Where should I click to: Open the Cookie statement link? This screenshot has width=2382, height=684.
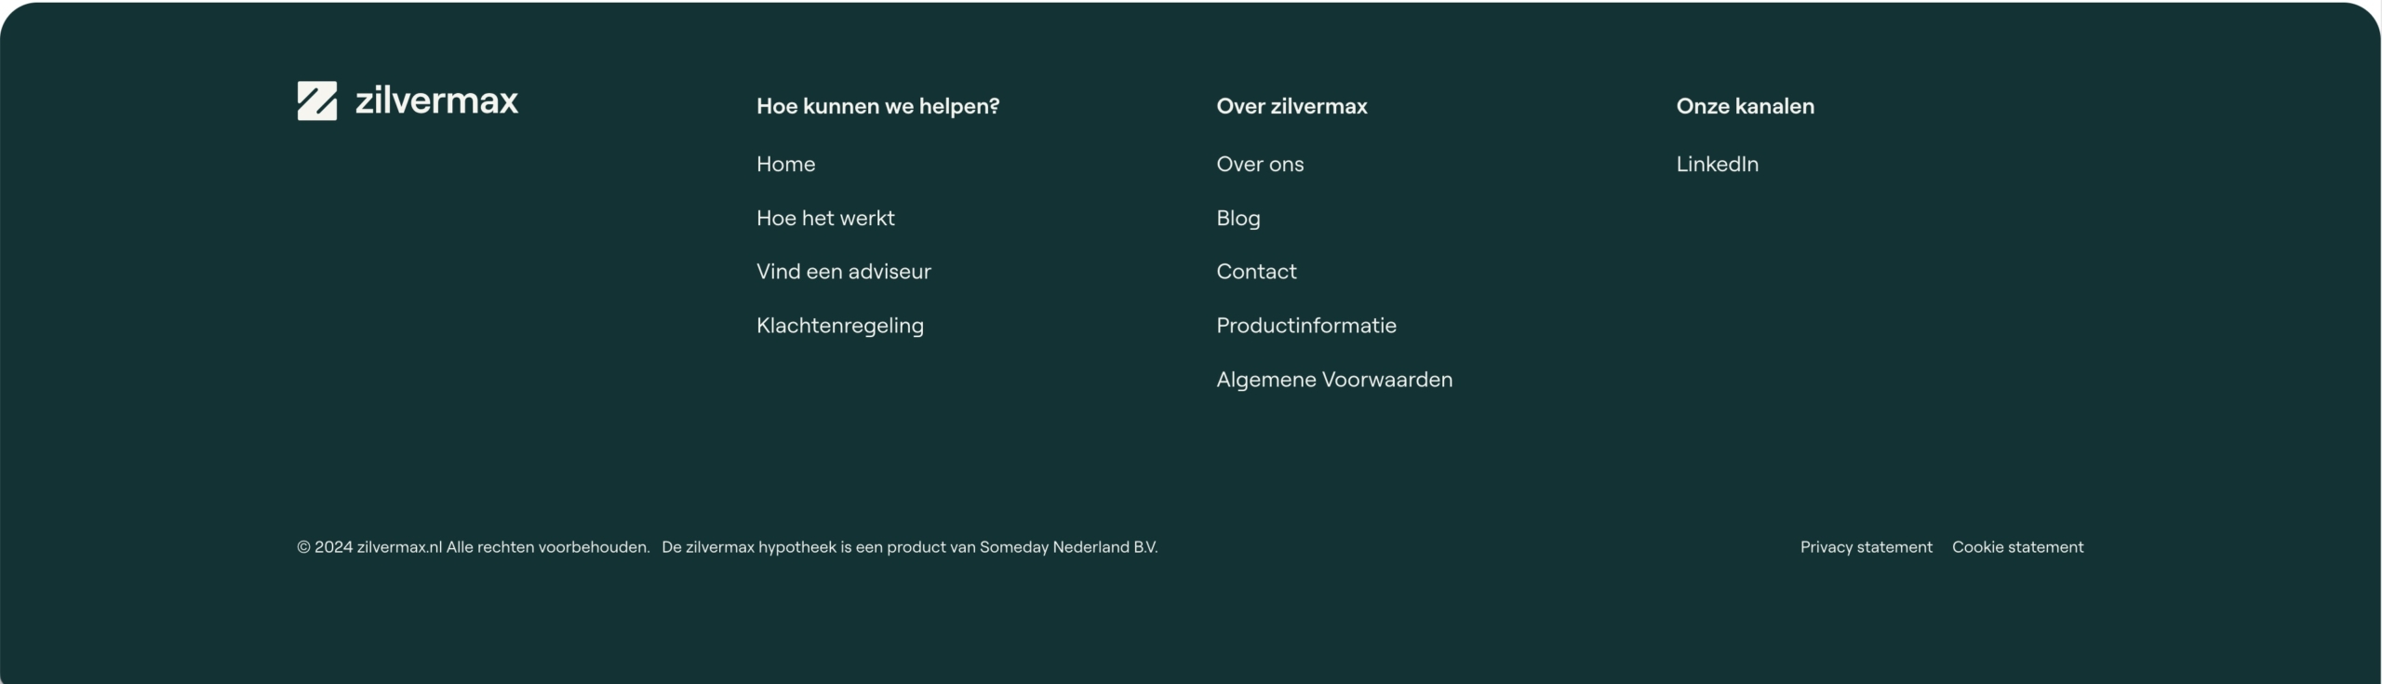(x=2017, y=547)
